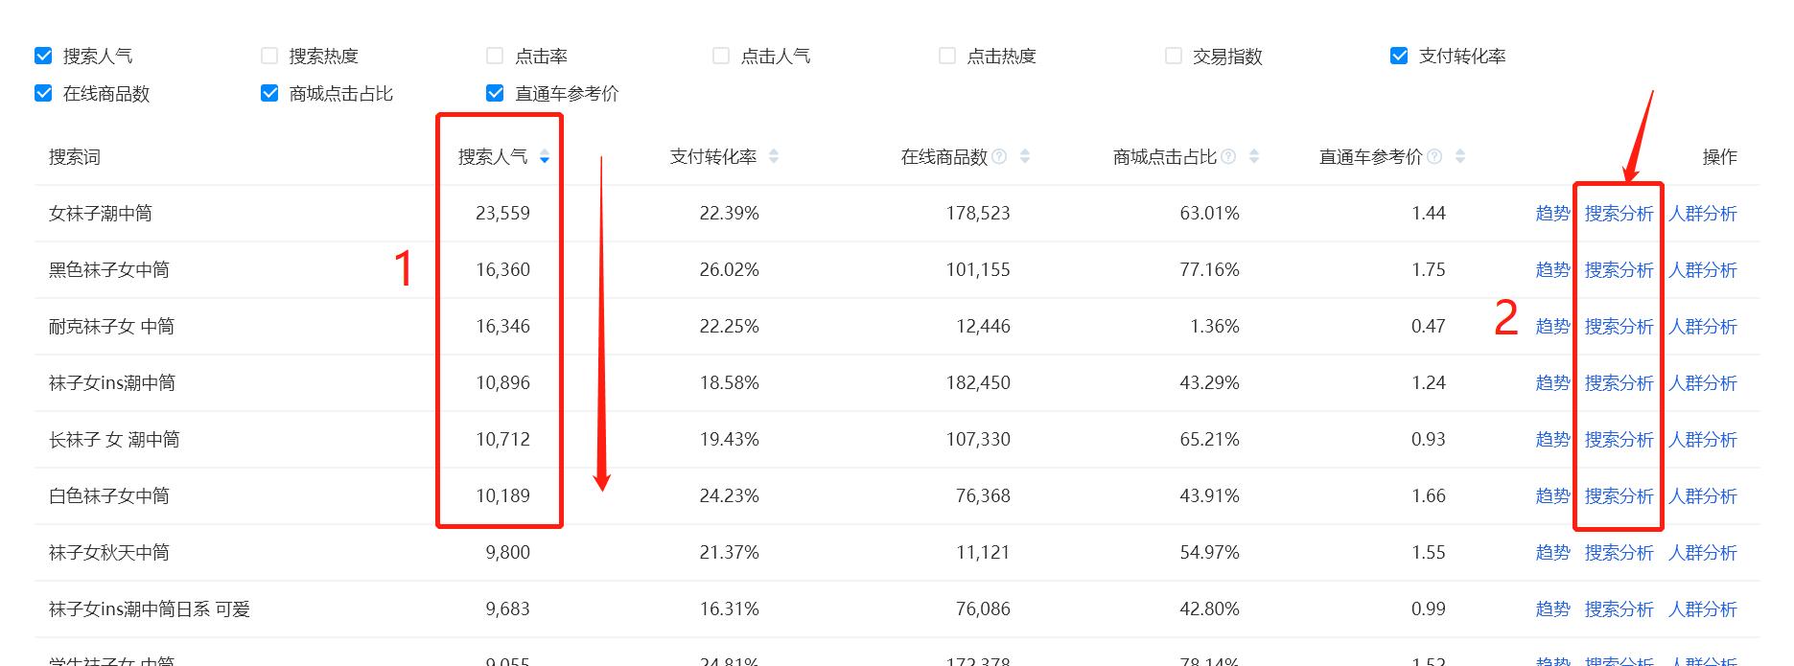Show help icon next to 在线商品数
The width and height of the screenshot is (1794, 666).
(x=999, y=156)
